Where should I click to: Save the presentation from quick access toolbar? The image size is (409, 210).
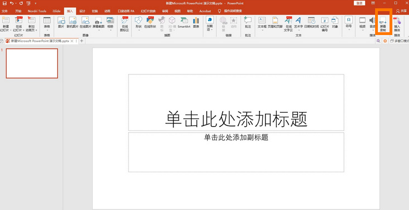[4, 3]
